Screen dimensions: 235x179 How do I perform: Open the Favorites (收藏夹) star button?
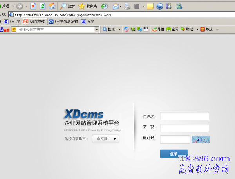pyautogui.click(x=88, y=6)
